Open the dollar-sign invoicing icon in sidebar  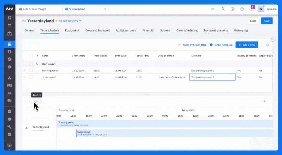point(9,67)
